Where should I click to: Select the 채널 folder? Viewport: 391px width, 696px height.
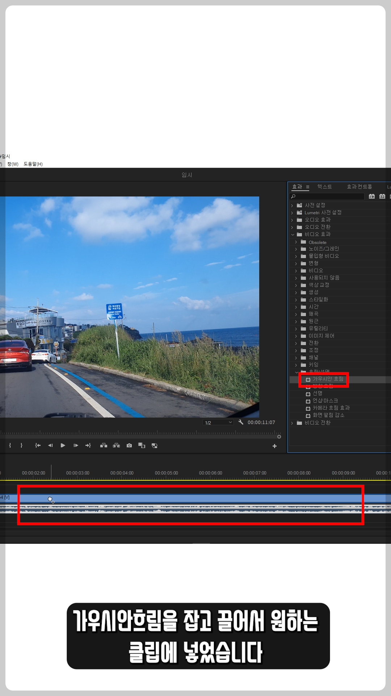[314, 357]
